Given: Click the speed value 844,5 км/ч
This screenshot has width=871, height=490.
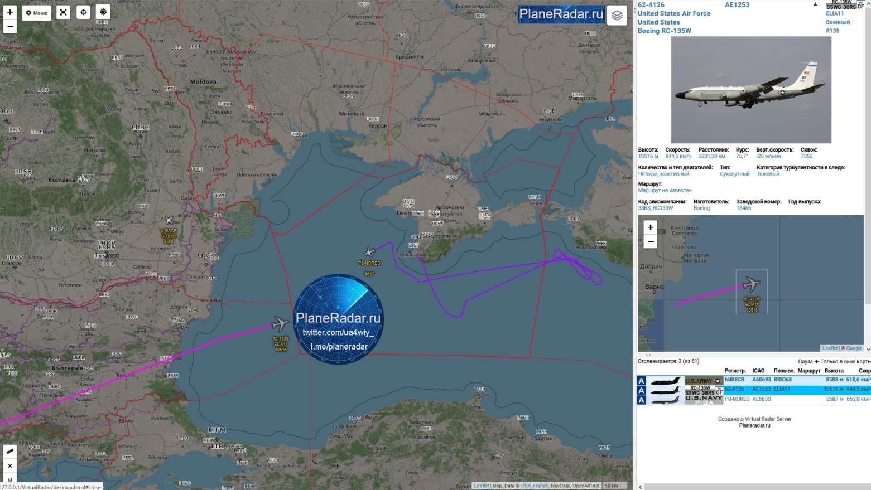Looking at the screenshot, I should click(678, 156).
